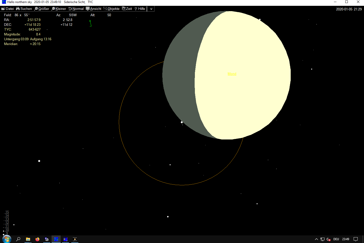Open the Zeit time menu
This screenshot has width=364, height=243.
[127, 9]
